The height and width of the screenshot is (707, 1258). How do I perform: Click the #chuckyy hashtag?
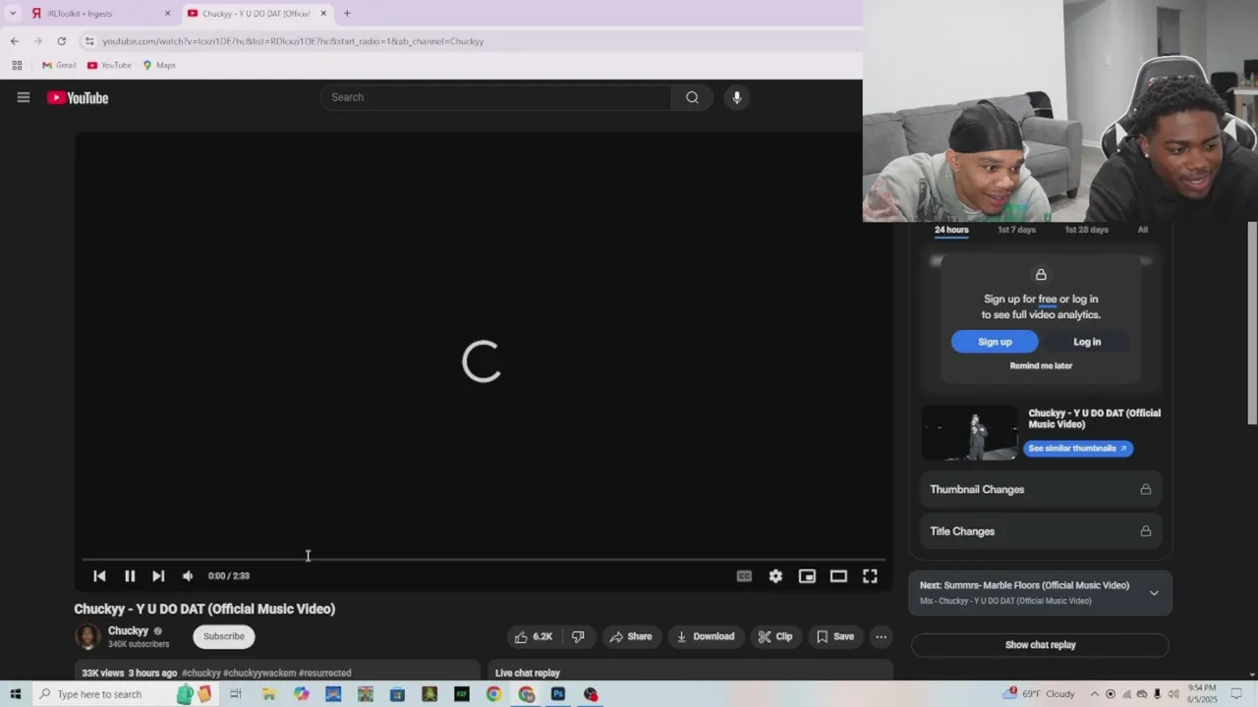point(201,673)
